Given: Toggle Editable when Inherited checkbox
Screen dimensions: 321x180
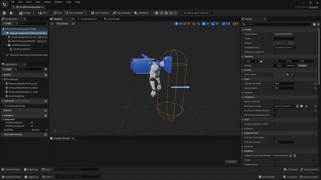Looking at the screenshot, I should [275, 52].
